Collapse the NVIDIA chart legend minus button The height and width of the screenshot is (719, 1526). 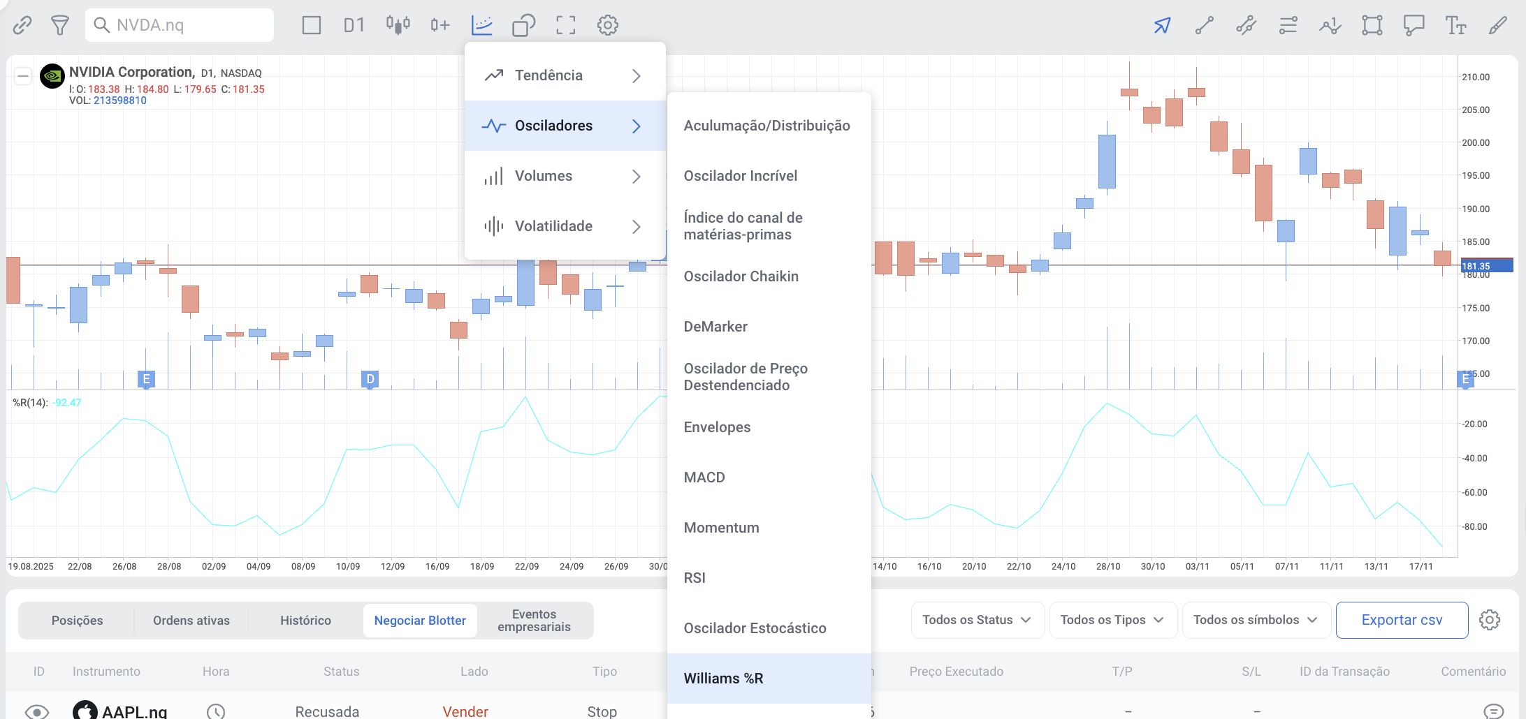tap(23, 76)
